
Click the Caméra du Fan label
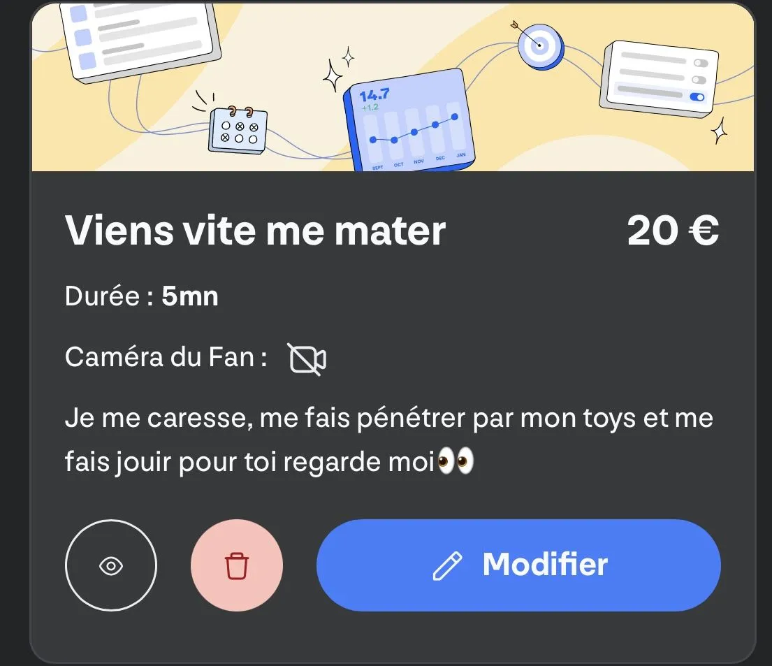point(166,357)
